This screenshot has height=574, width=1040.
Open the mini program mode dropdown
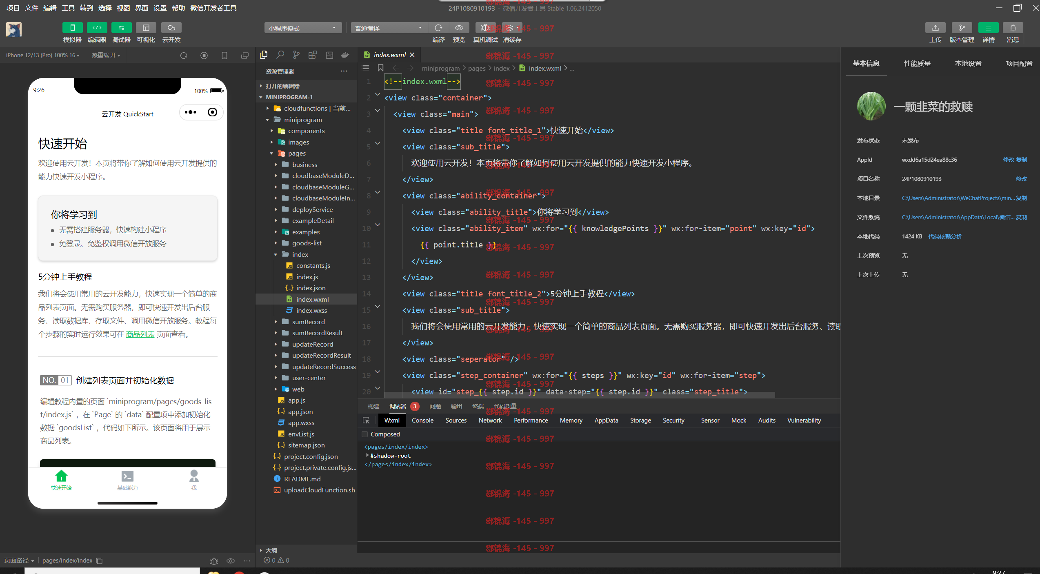point(303,28)
